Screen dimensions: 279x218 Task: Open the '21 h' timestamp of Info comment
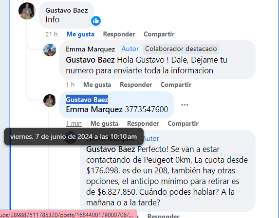[x=52, y=34]
